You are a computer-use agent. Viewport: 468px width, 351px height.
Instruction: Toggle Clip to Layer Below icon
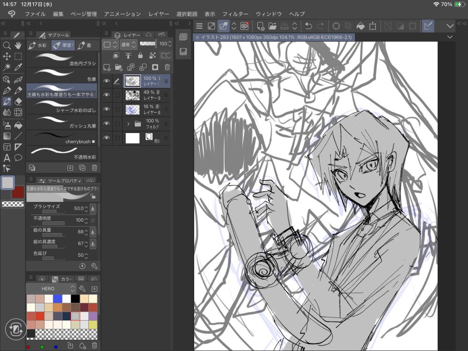117,56
